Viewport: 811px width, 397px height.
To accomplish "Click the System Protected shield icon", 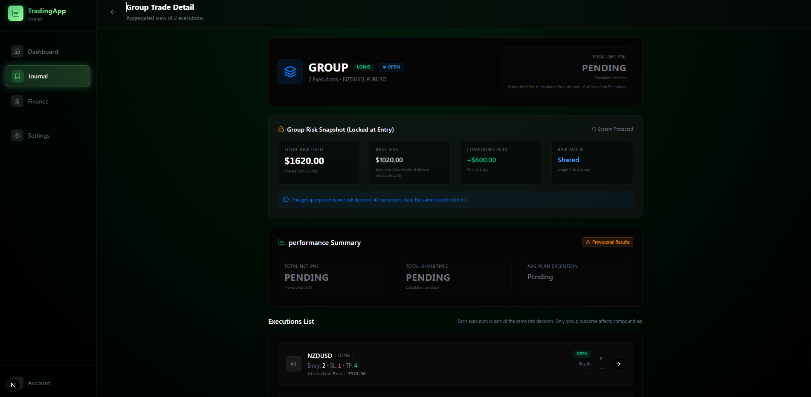I will (594, 129).
